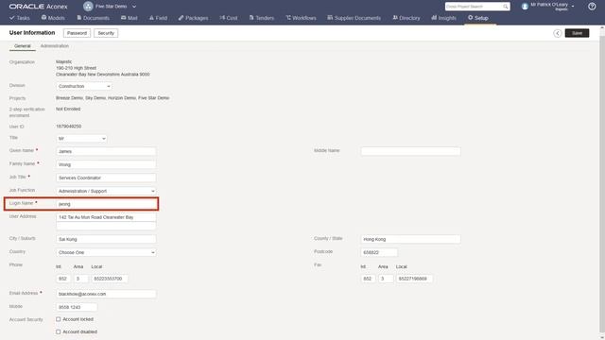The width and height of the screenshot is (605, 340).
Task: Click the Not Enrolled verification status text
Action: coord(68,110)
